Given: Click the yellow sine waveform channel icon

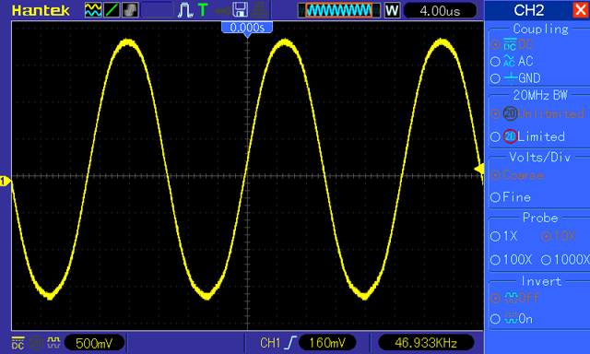Looking at the screenshot, I should tap(93, 10).
